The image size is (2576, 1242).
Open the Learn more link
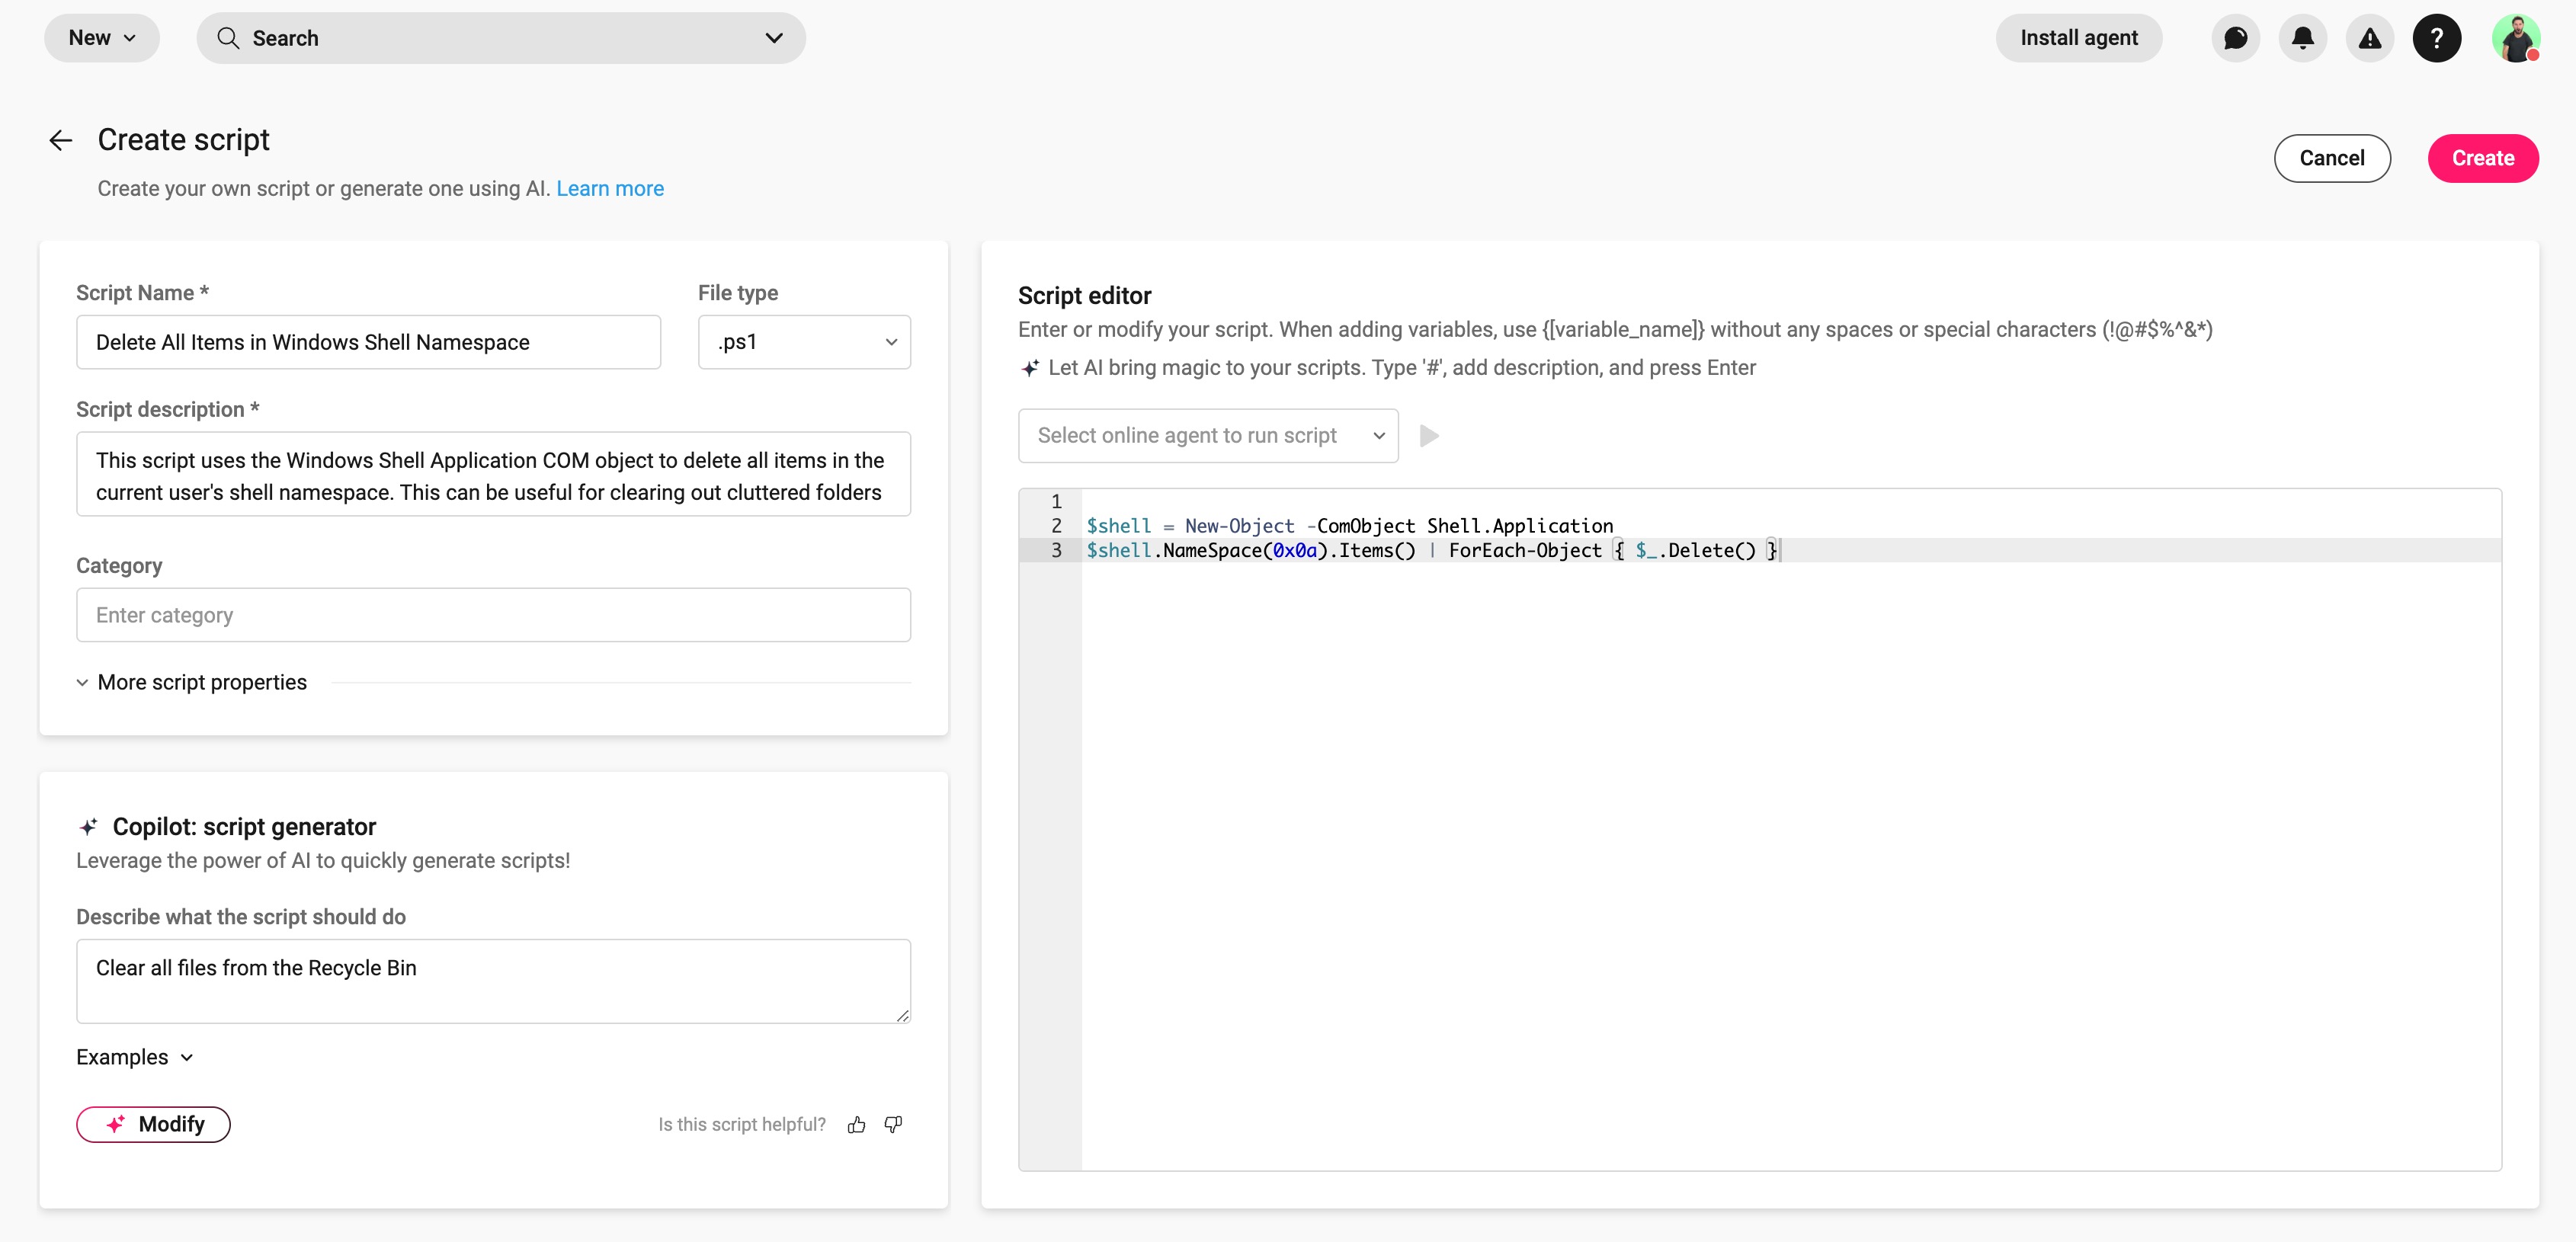(610, 188)
